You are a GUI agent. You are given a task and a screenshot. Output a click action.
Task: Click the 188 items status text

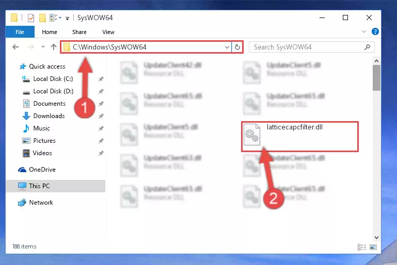(x=24, y=246)
